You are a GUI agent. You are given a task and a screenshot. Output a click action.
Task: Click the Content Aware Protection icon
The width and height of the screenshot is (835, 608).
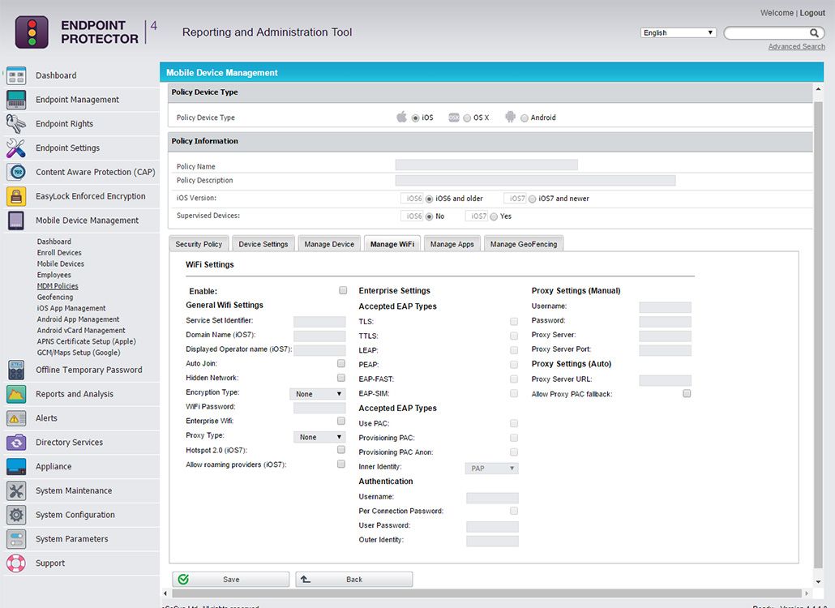16,172
